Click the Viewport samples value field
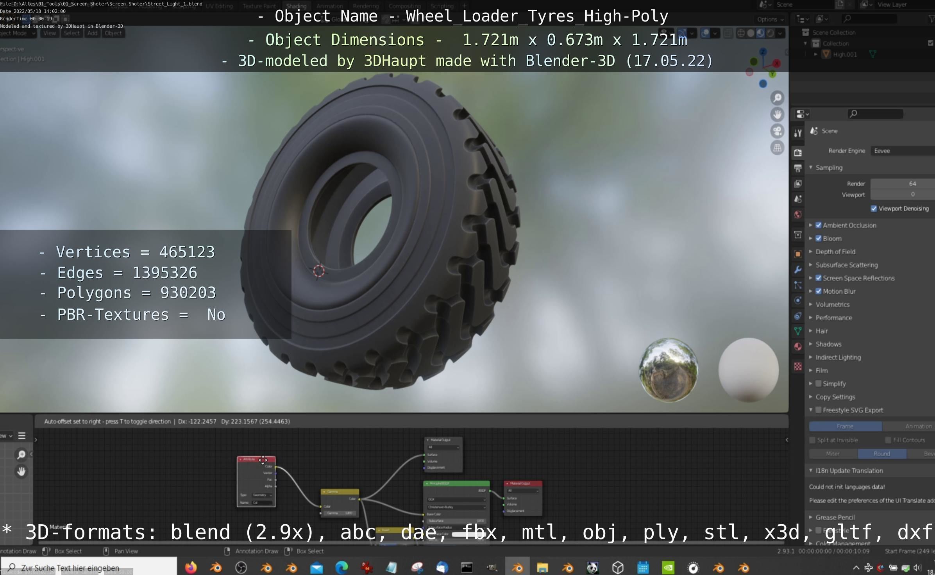The height and width of the screenshot is (575, 935). (903, 194)
